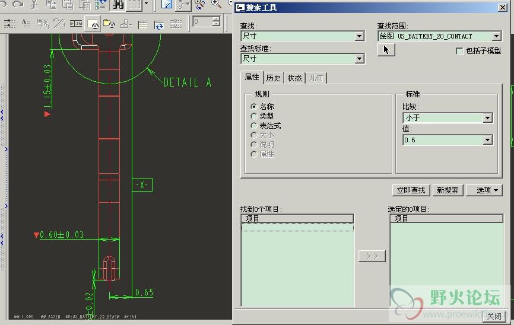The height and width of the screenshot is (325, 514).
Task: Click the reorient view icon
Action: [x=199, y=4]
